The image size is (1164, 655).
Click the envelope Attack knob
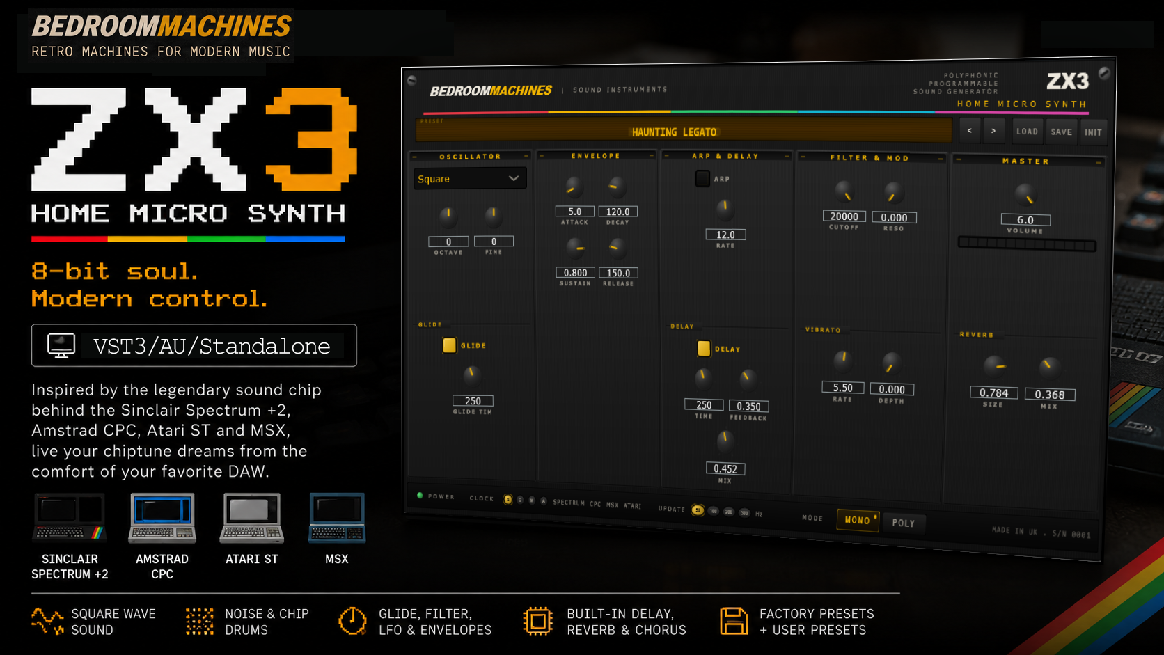[x=574, y=186]
